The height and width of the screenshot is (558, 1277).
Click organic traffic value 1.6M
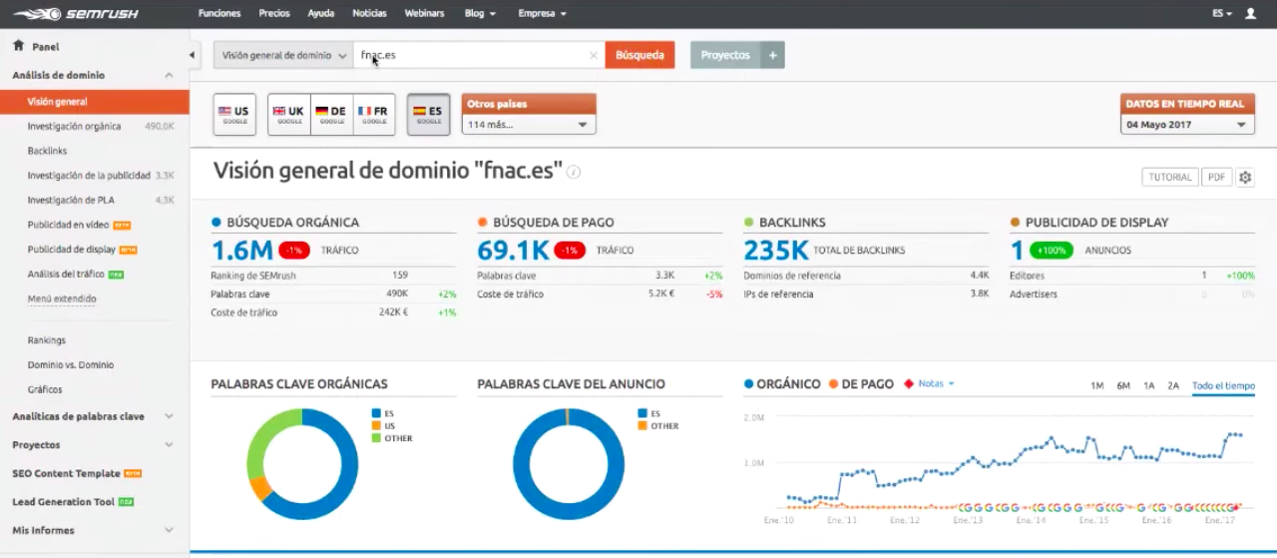241,251
